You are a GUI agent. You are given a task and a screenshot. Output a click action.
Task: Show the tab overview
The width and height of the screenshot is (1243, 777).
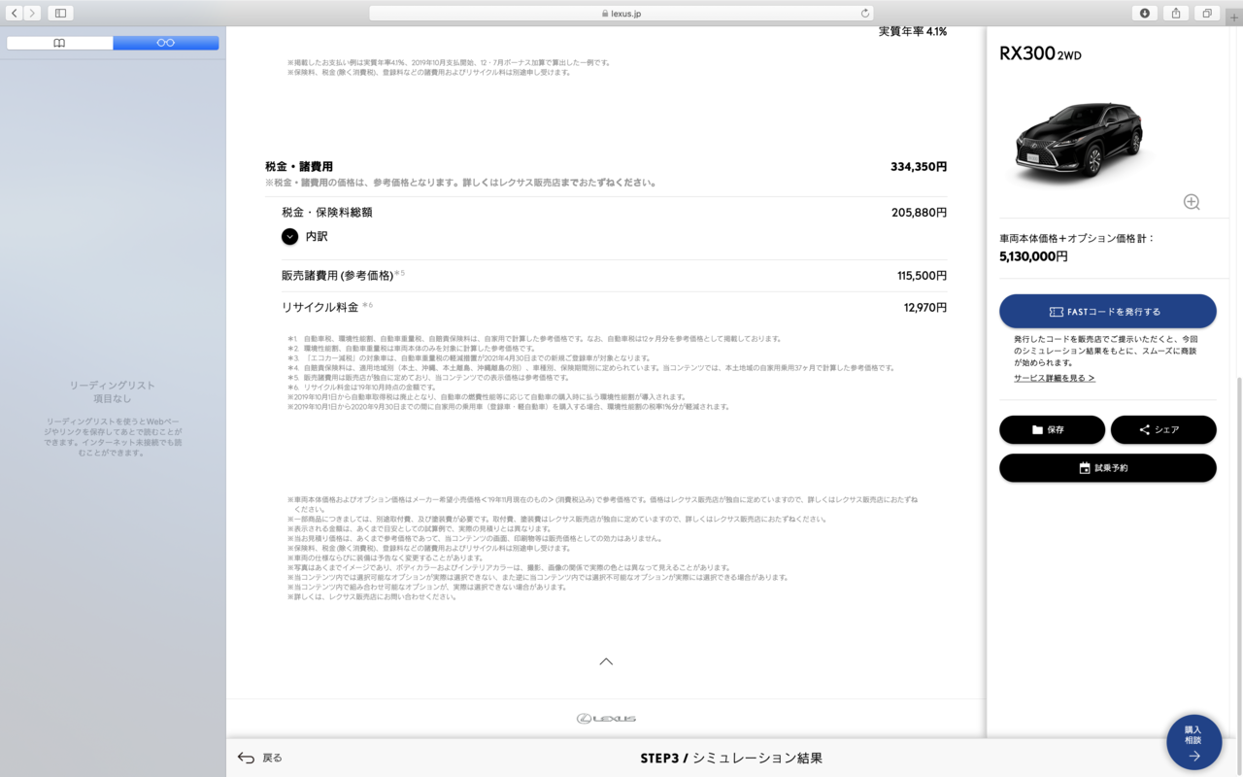[x=1206, y=13]
